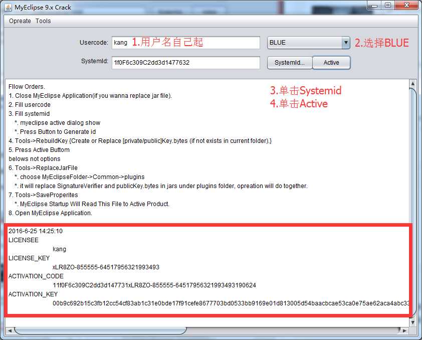Image resolution: width=422 pixels, height=340 pixels.
Task: Click the ACTIVATION_KEY label
Action: [33, 294]
